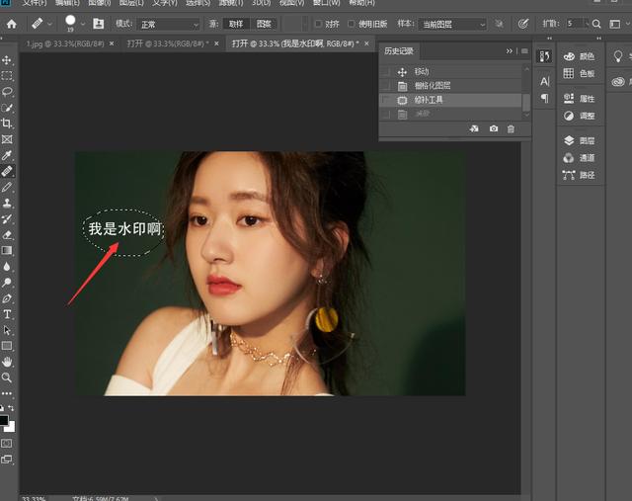Select the Rectangle shape tool

pyautogui.click(x=7, y=346)
